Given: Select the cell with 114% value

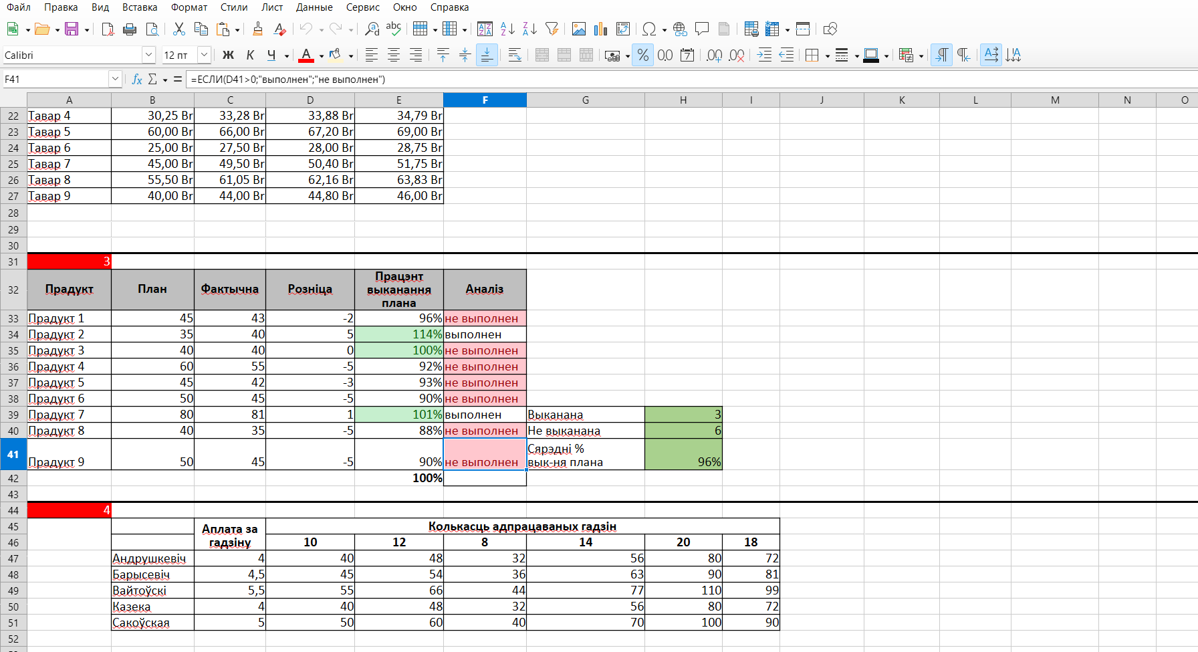Looking at the screenshot, I should (399, 334).
